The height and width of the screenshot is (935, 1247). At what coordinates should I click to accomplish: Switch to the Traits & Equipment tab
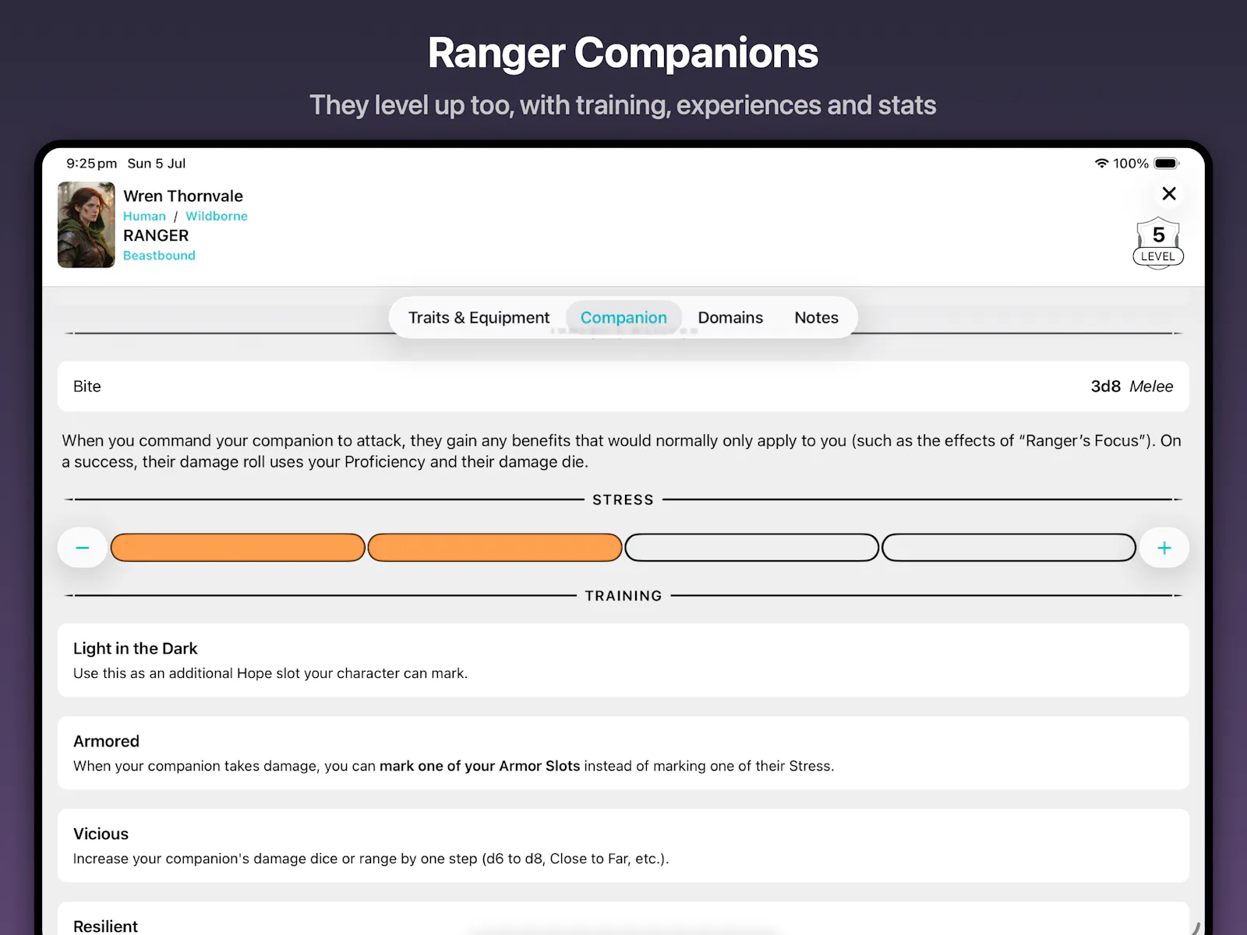pyautogui.click(x=479, y=318)
